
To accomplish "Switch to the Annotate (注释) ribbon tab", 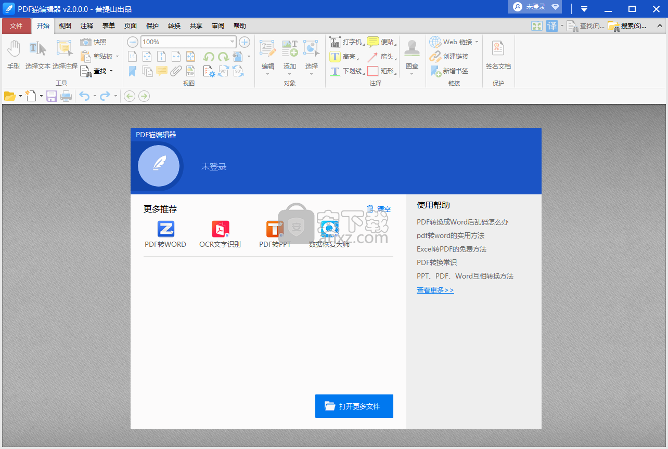I will (x=87, y=26).
